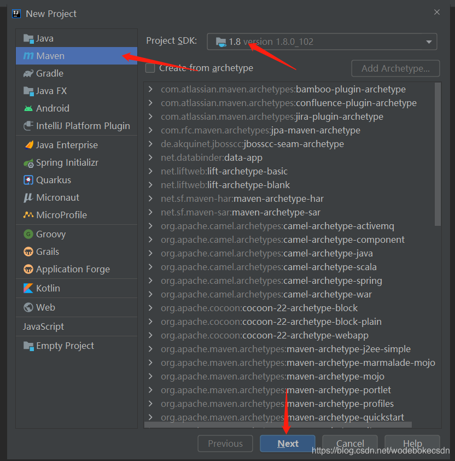Click the Android robot icon
The image size is (455, 461).
(x=28, y=108)
